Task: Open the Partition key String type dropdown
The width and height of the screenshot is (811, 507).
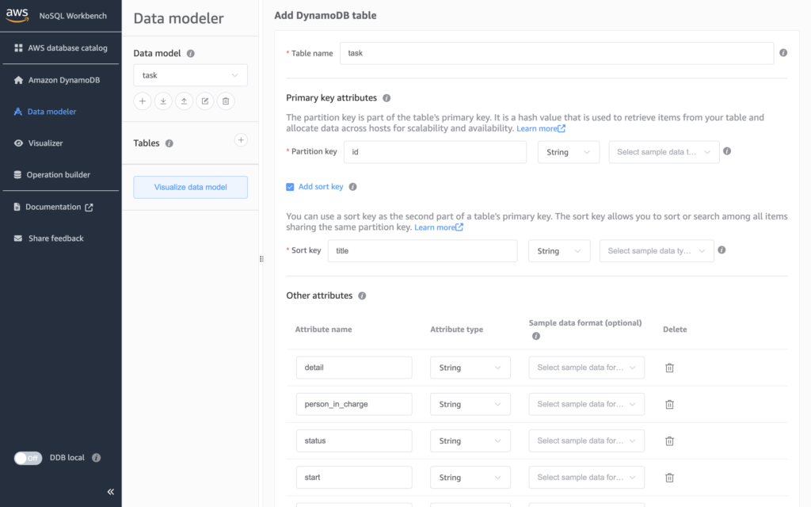Action: pyautogui.click(x=568, y=151)
